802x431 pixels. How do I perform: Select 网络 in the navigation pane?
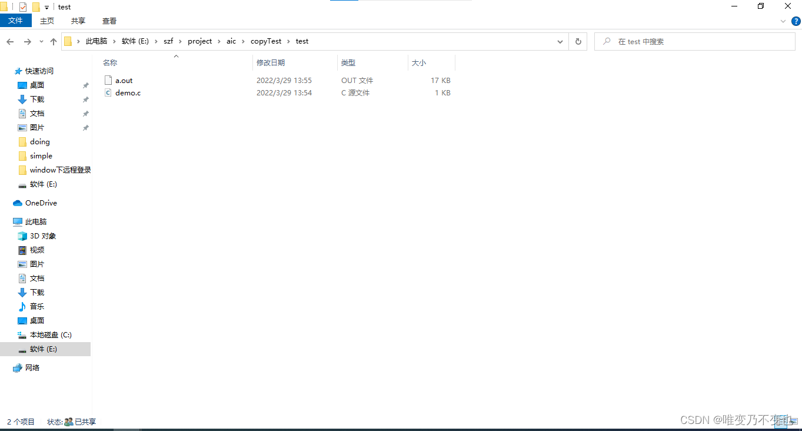click(x=32, y=367)
